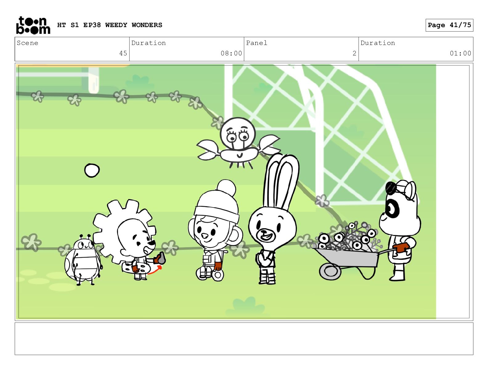Select the panel number value '2'
Screen dimensions: 488x377
click(355, 53)
